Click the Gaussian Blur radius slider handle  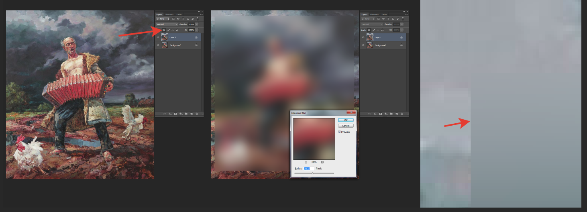point(312,173)
